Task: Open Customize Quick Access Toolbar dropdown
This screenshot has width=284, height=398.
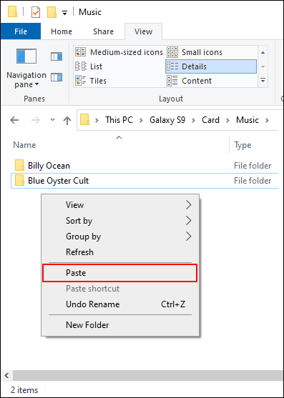Action: (x=64, y=13)
